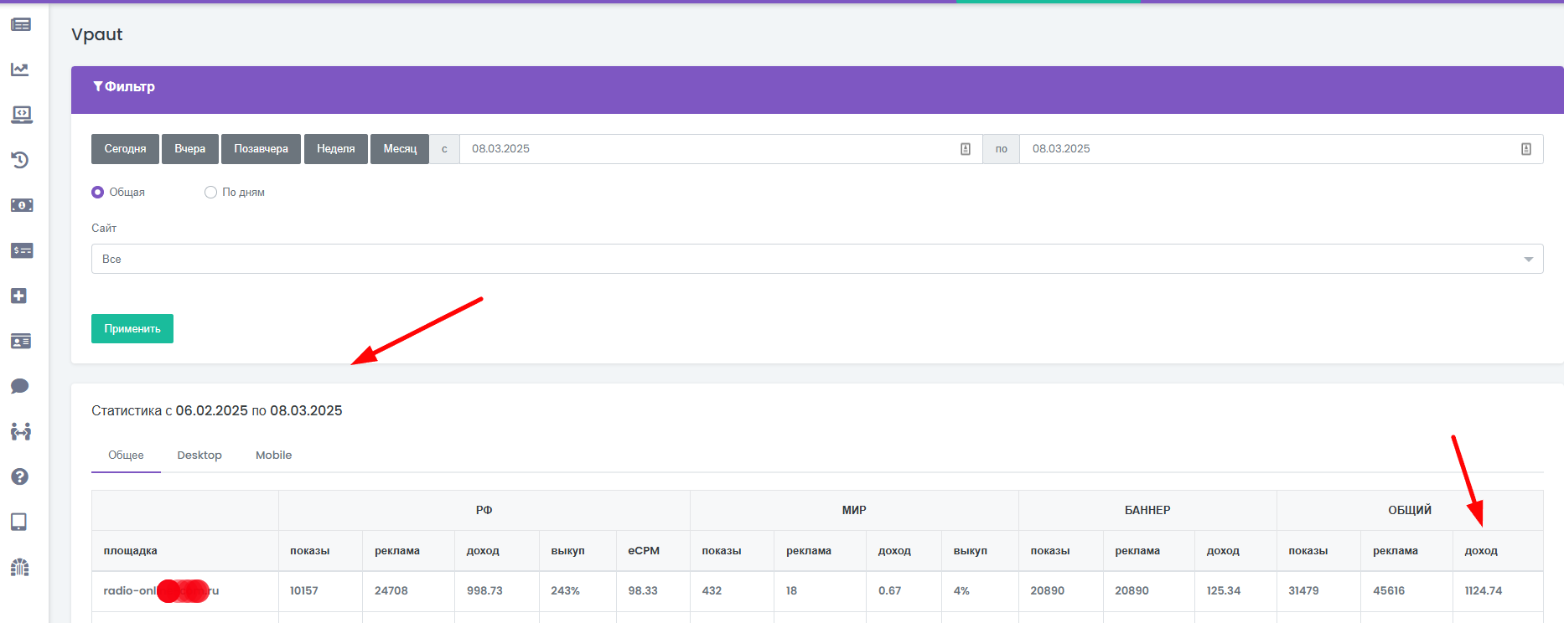Viewport: 1564px width, 623px height.
Task: Click the 'Вчера' filter button
Action: pos(190,149)
